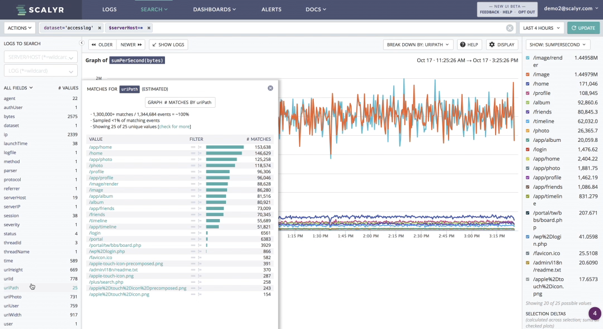Image resolution: width=603 pixels, height=329 pixels.
Task: Open Display settings with the gear button
Action: tap(502, 45)
